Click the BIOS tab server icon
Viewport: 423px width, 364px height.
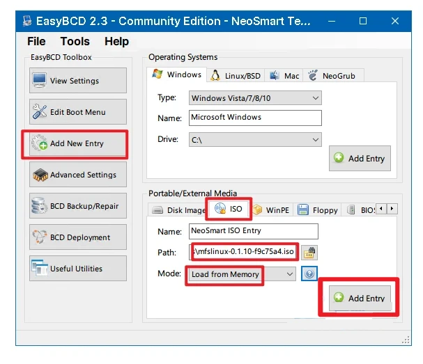[351, 209]
